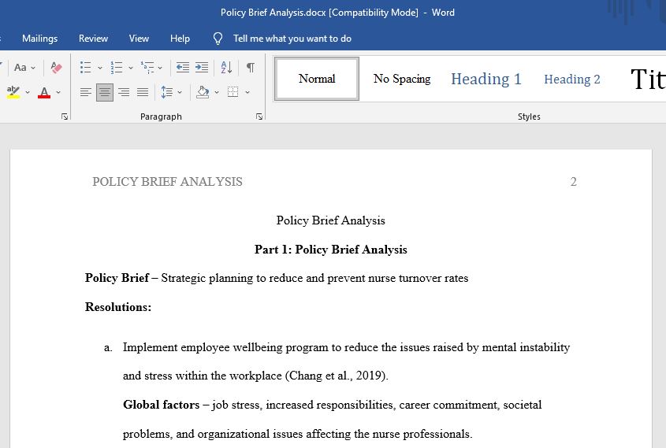666x448 pixels.
Task: Click the Tell me what you want to do box
Action: (292, 39)
